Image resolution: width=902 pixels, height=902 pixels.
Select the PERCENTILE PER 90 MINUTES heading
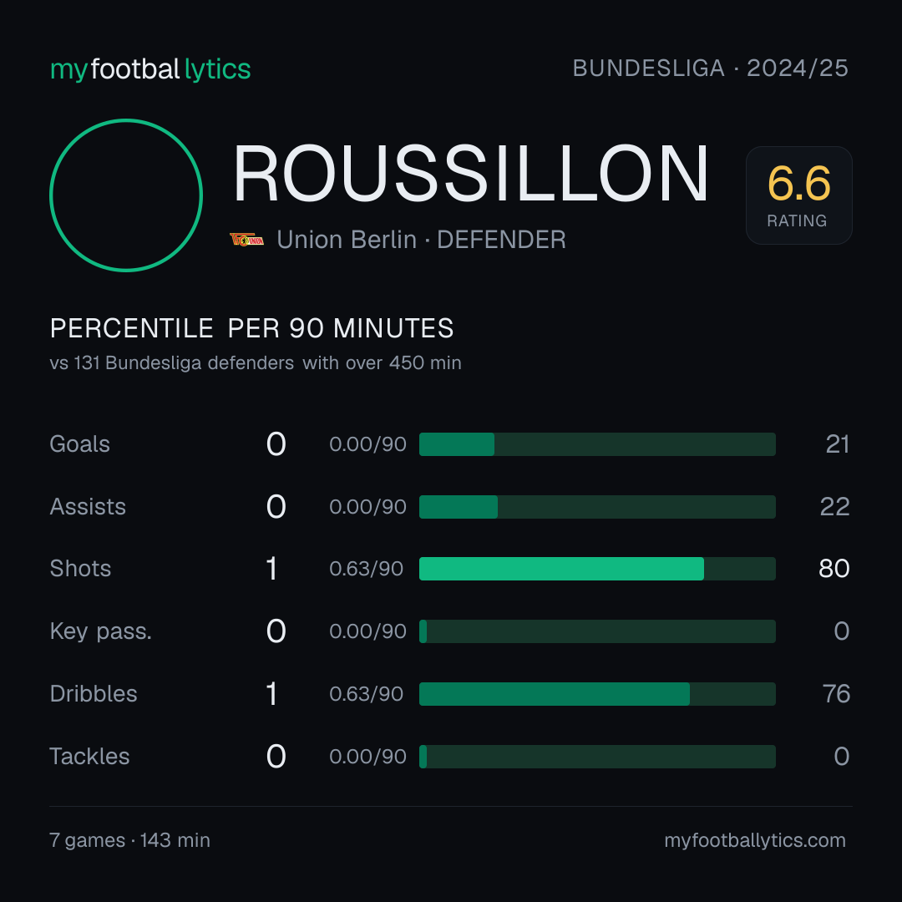tap(252, 328)
